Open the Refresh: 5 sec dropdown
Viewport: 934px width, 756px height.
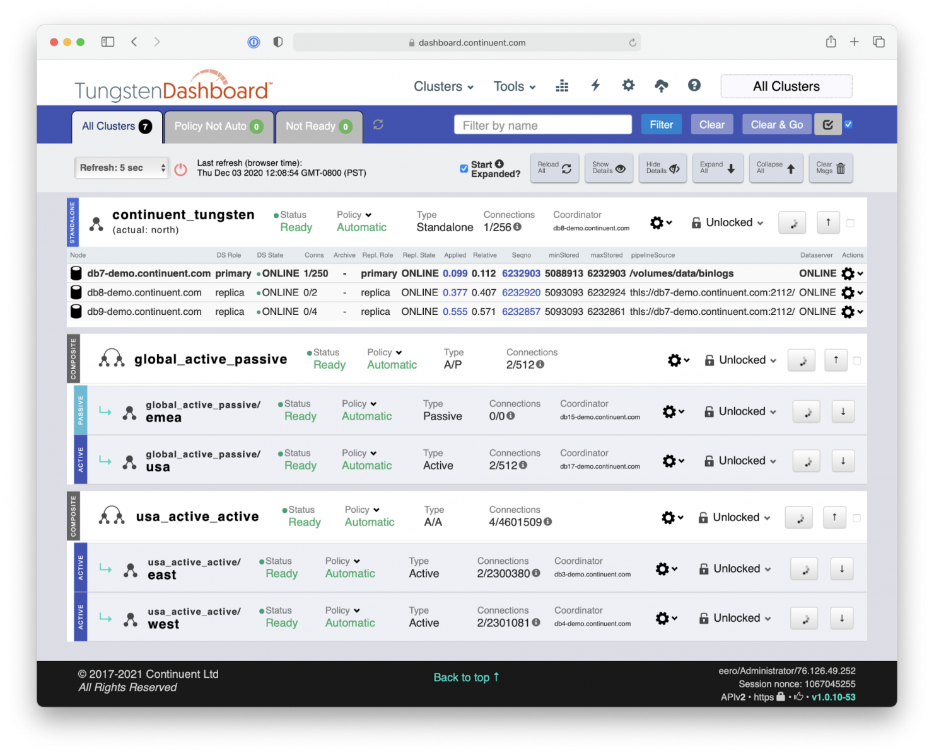pyautogui.click(x=122, y=168)
